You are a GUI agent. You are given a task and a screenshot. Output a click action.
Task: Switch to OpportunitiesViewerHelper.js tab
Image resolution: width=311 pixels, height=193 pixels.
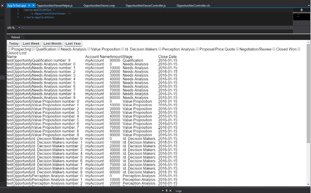54,6
